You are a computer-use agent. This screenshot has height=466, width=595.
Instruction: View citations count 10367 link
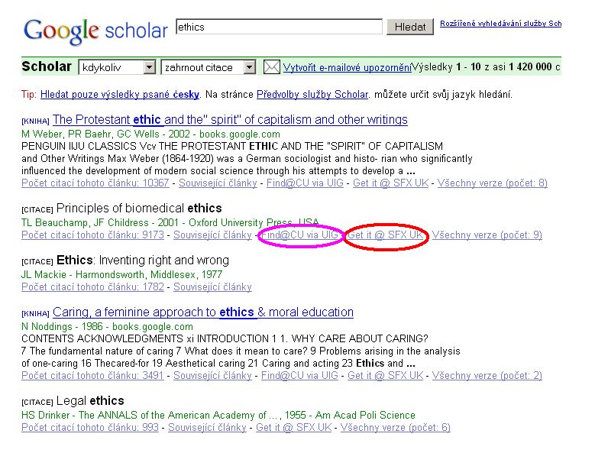95,183
